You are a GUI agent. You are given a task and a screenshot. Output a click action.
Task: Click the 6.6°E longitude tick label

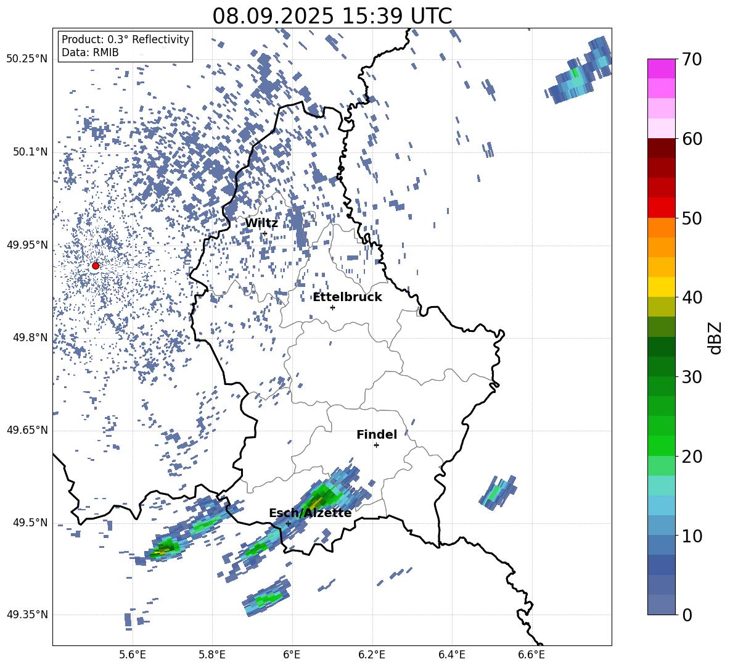coord(531,655)
